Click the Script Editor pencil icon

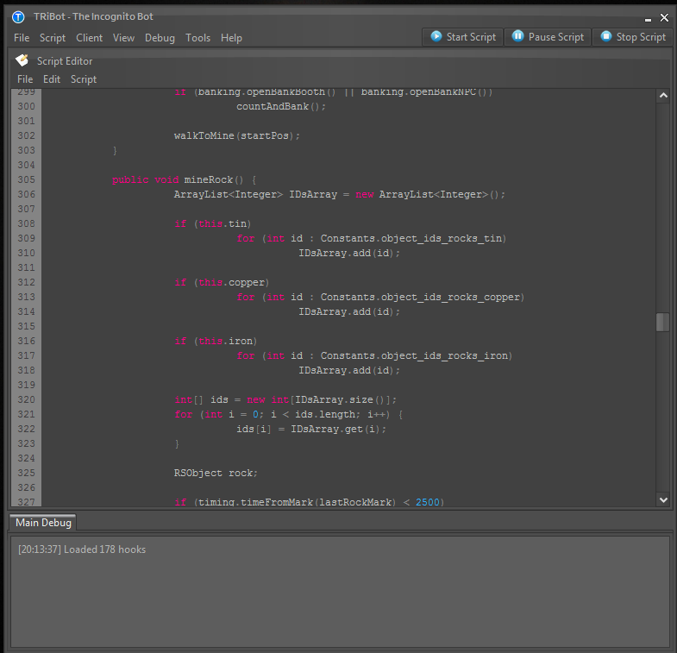[x=22, y=60]
